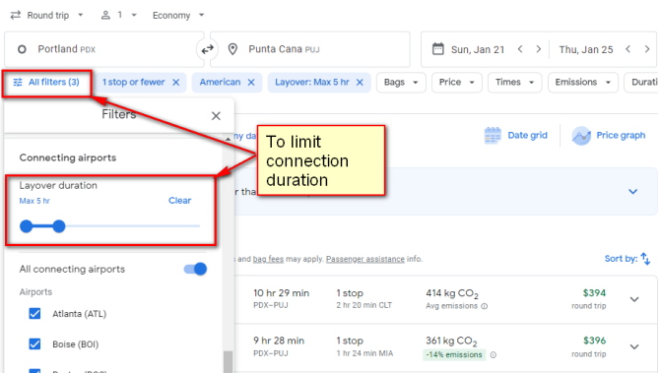Viewport: 660px width, 373px height.
Task: Remove the Layover: Max 5 hr filter
Action: click(360, 83)
